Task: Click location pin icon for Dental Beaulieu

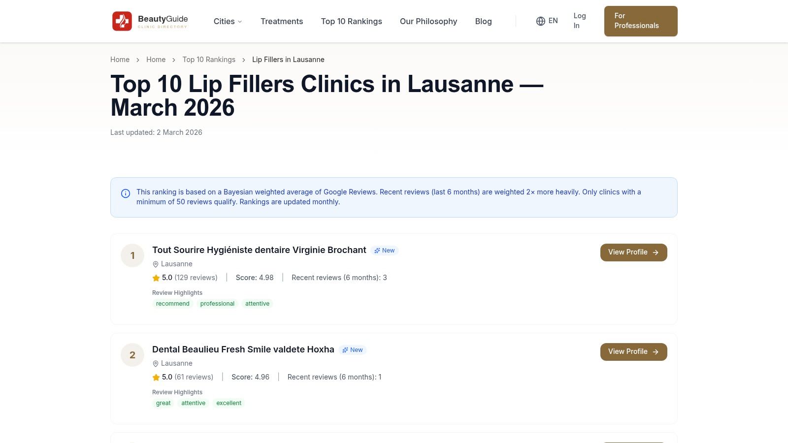Action: click(x=156, y=364)
